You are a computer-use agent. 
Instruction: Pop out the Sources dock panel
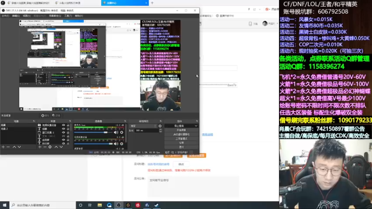(x=70, y=121)
